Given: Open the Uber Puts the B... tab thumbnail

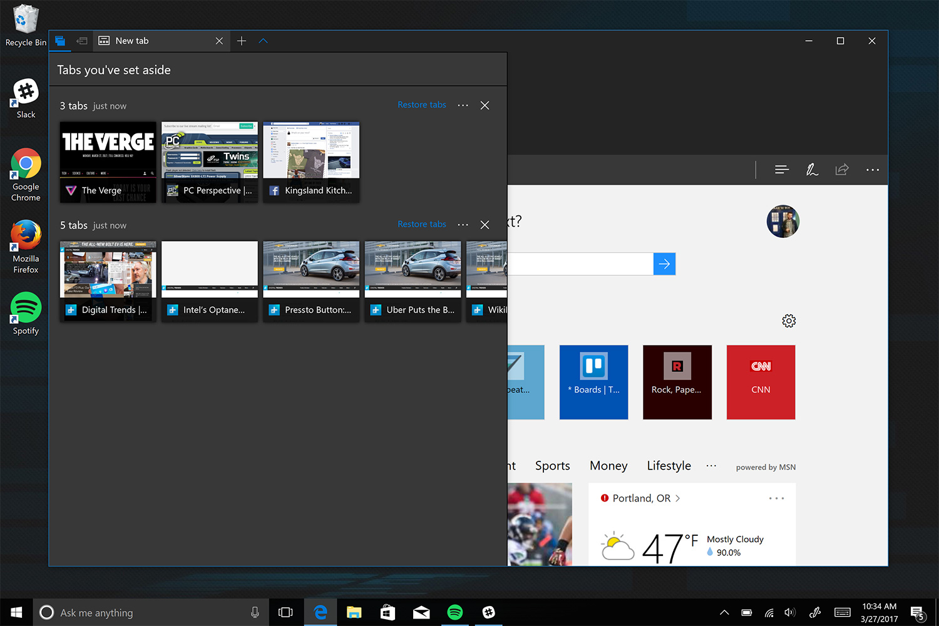Looking at the screenshot, I should (413, 282).
